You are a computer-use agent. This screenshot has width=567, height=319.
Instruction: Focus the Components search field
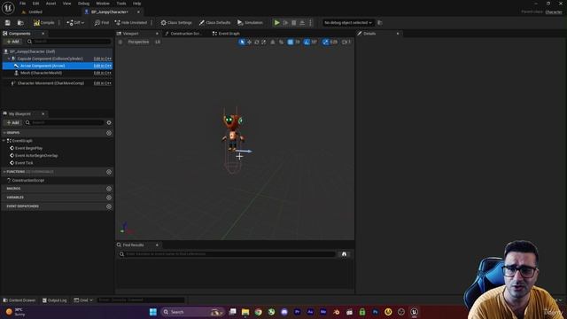[x=69, y=42]
